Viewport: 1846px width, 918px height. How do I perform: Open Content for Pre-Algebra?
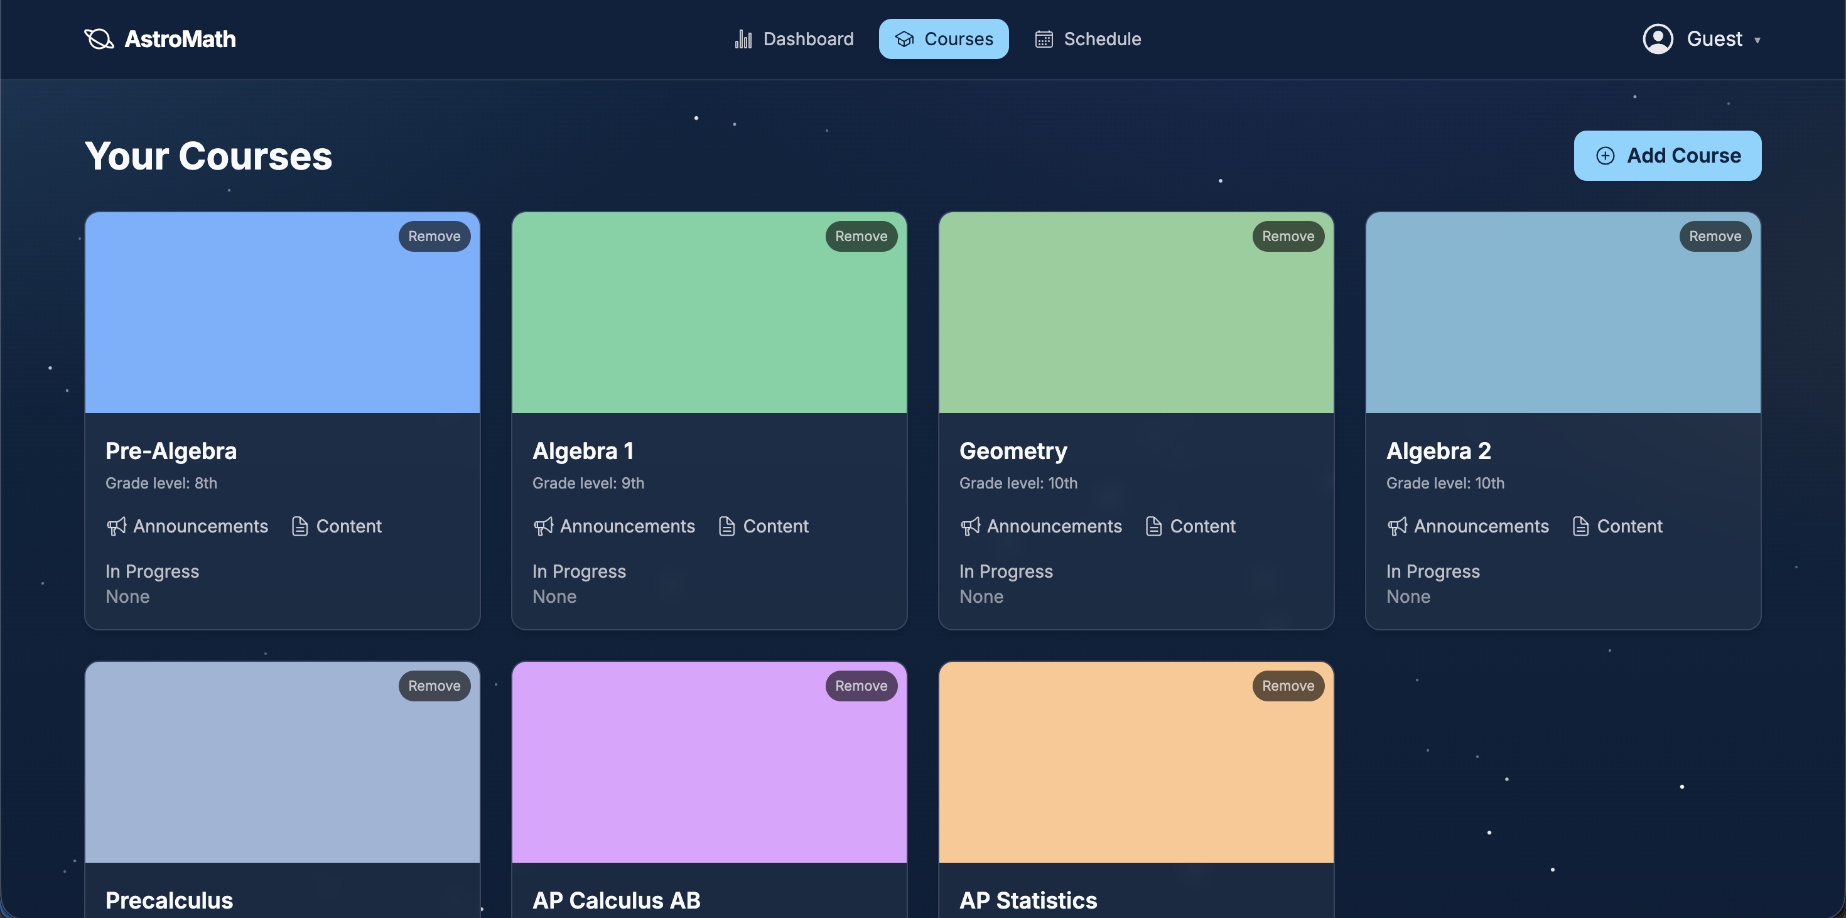click(x=337, y=526)
